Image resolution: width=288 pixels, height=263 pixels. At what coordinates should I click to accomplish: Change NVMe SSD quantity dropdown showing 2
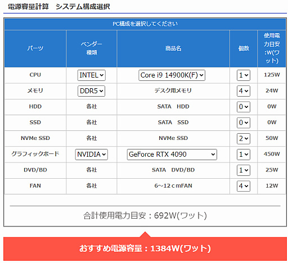click(244, 139)
